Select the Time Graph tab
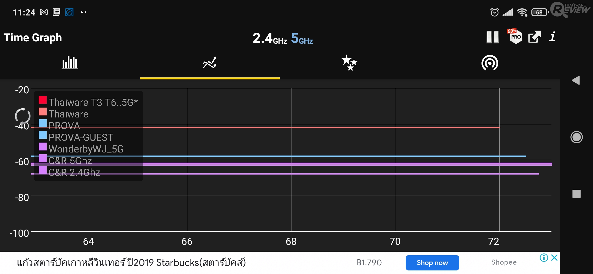The image size is (593, 274). (210, 63)
